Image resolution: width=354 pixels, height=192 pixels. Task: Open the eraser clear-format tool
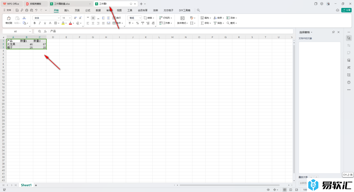78,23
